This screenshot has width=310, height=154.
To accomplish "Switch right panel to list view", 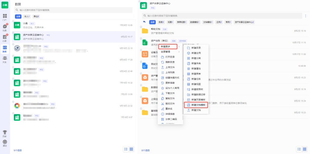I will tap(299, 149).
